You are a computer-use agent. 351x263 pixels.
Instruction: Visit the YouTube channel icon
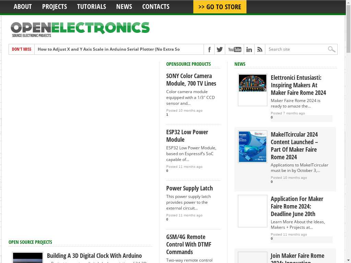click(x=234, y=49)
